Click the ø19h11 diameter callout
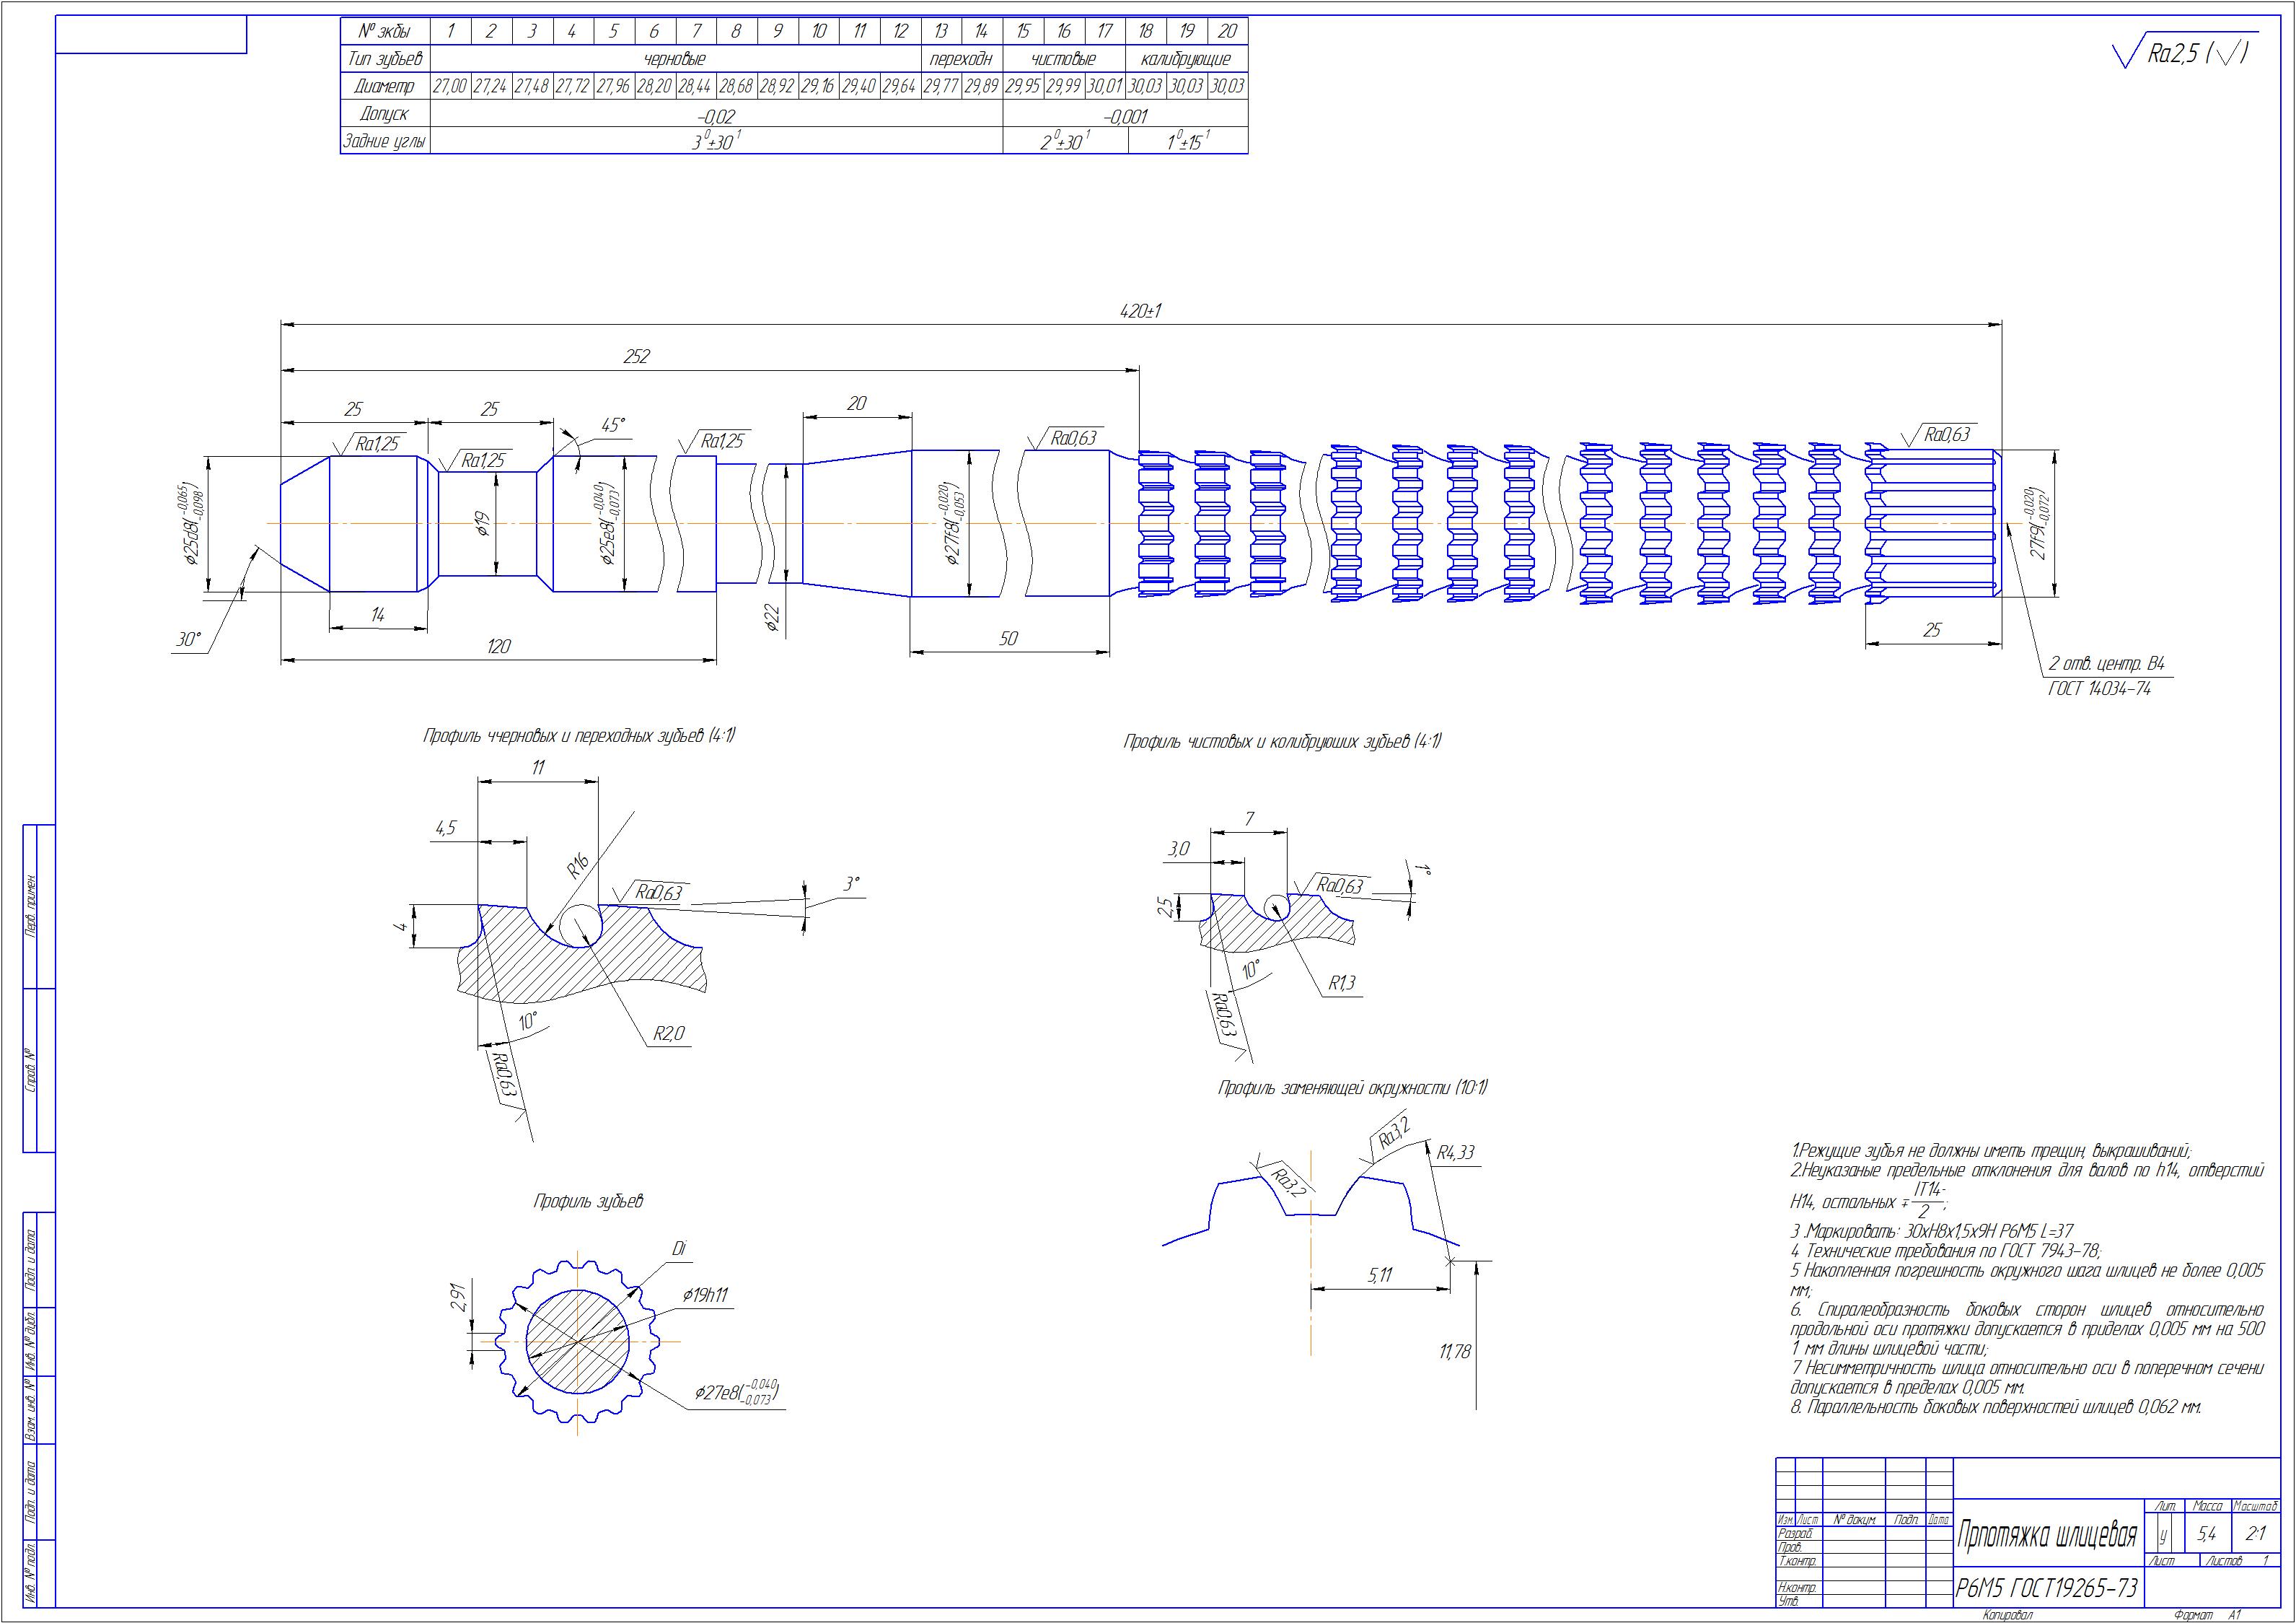Image resolution: width=2296 pixels, height=1623 pixels. [705, 1295]
